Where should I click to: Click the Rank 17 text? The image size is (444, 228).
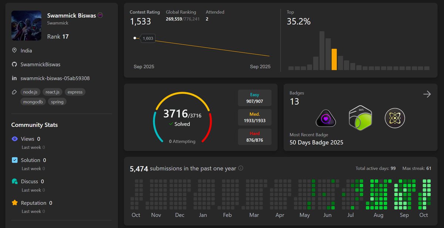[x=58, y=37]
